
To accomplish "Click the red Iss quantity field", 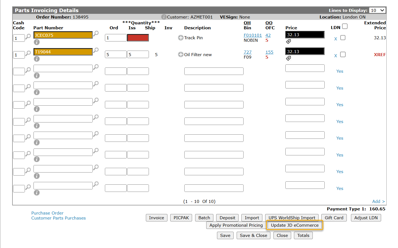I will click(x=138, y=38).
